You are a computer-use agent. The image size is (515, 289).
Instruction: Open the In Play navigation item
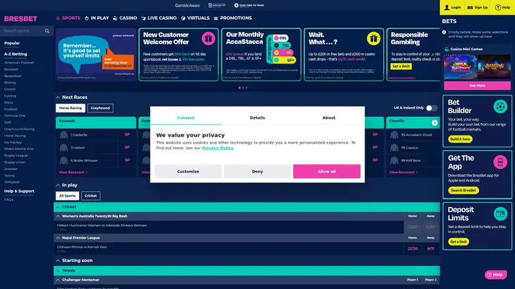tap(97, 18)
